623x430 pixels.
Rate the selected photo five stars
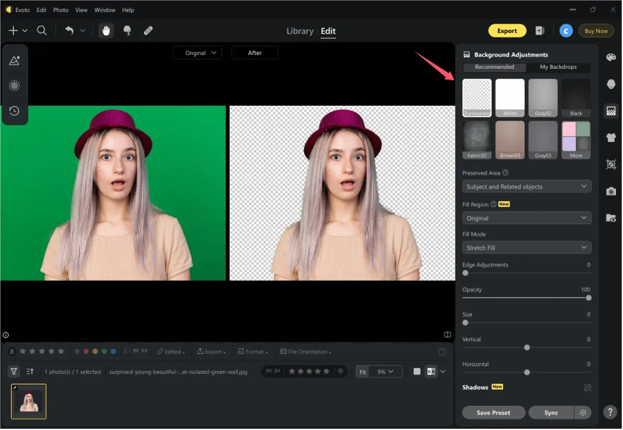point(326,371)
